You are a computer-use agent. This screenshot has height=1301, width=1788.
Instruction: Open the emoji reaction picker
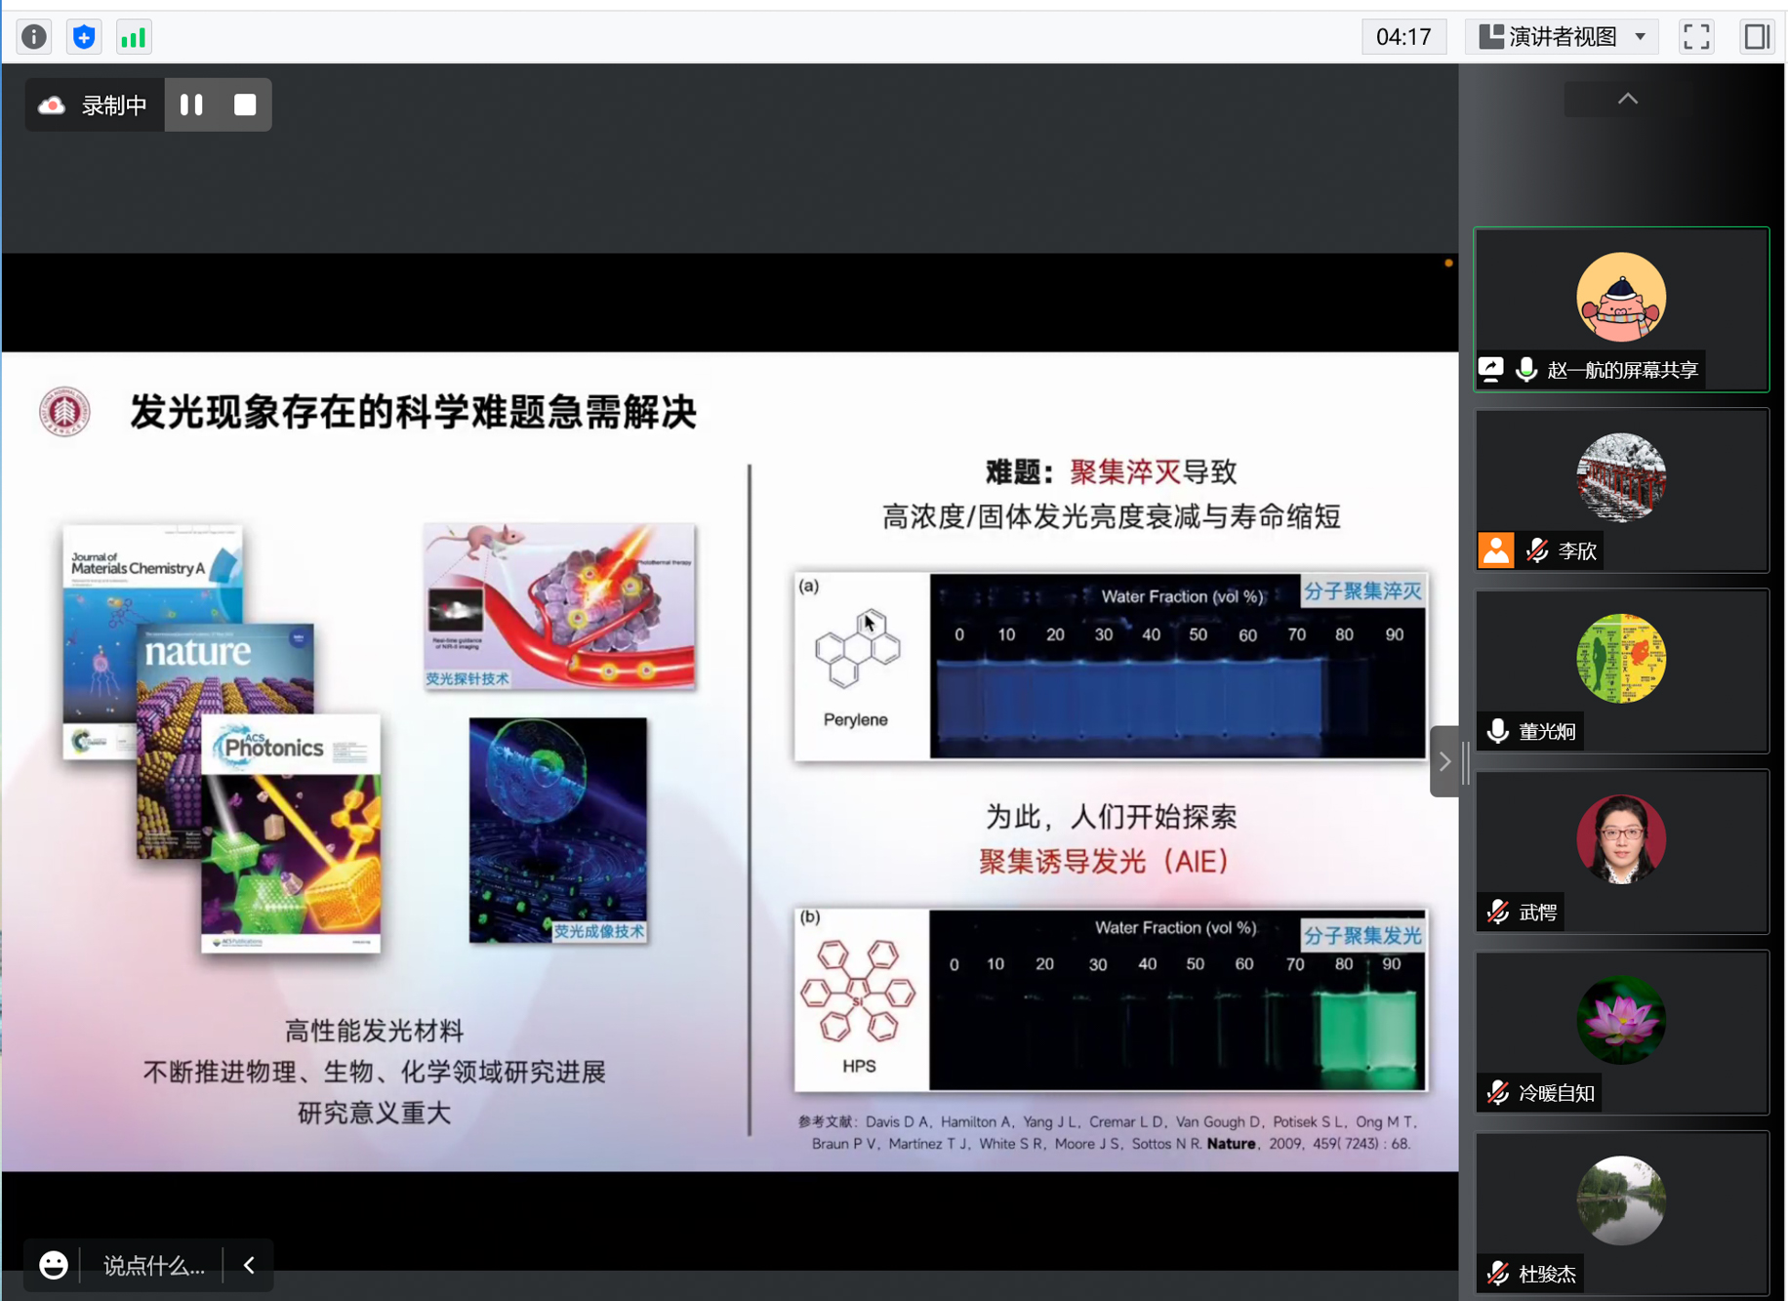click(54, 1265)
